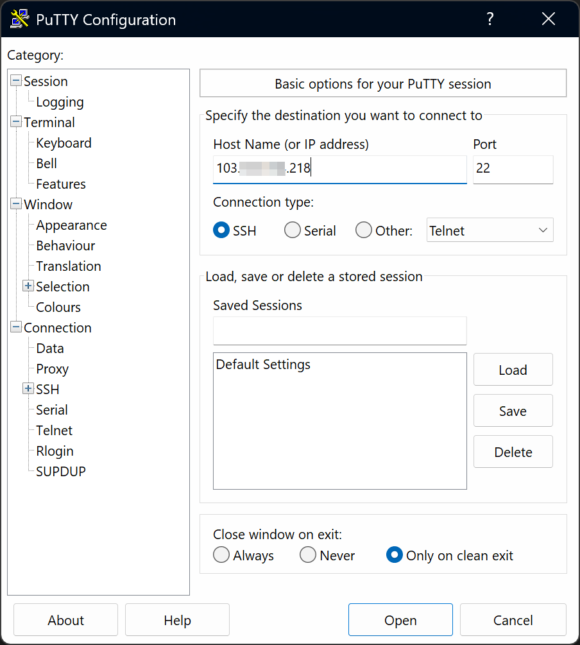Expand the Selection tree node
Screen dimensions: 580x645
click(x=28, y=286)
